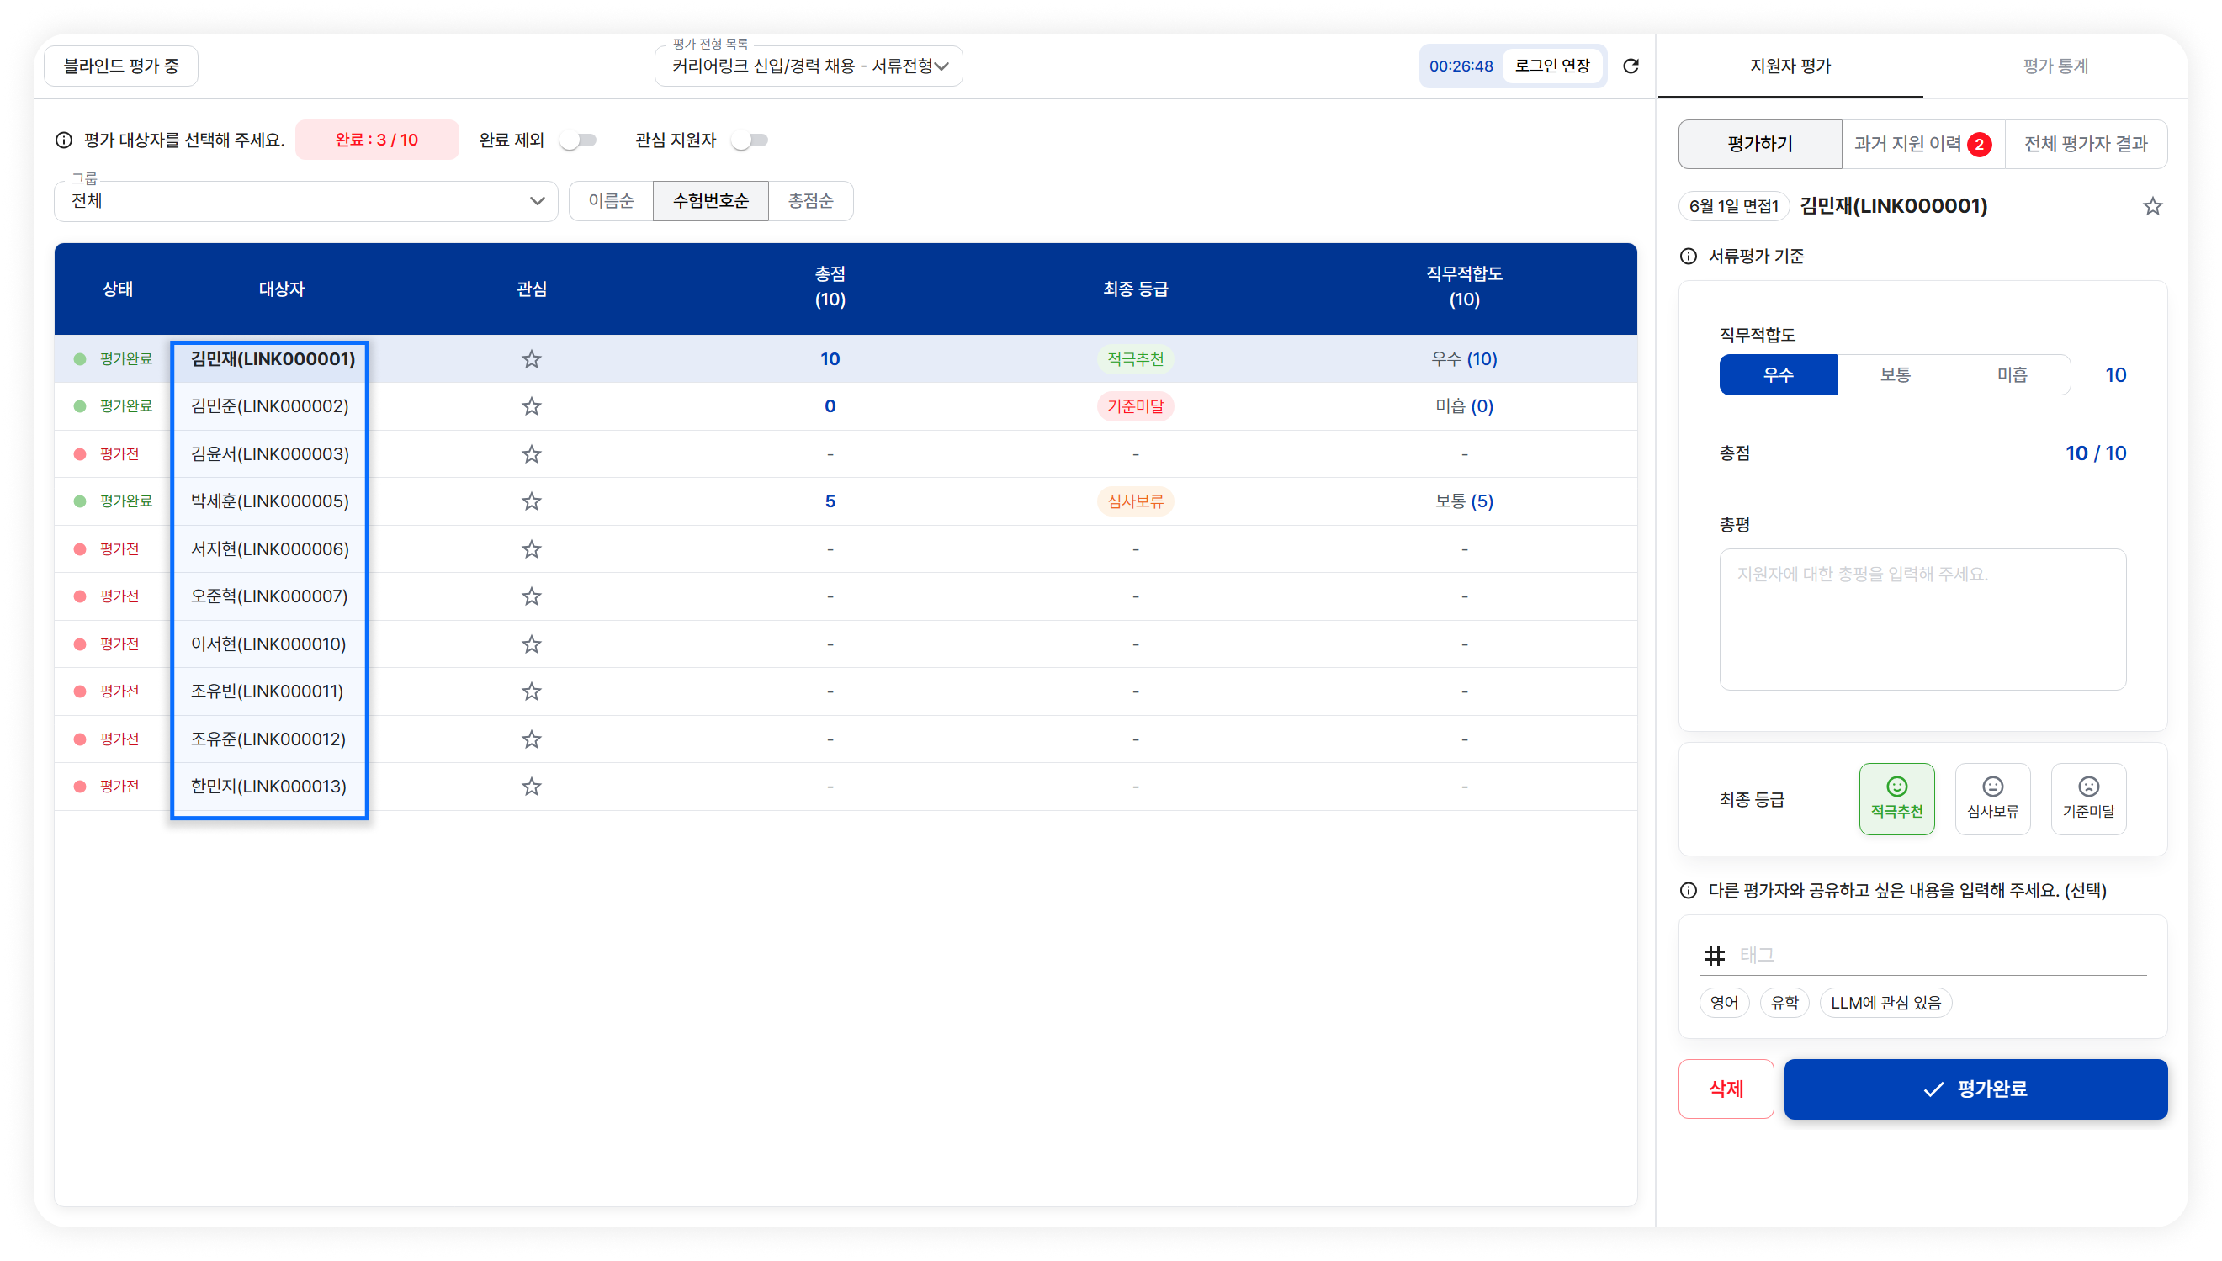The height and width of the screenshot is (1261, 2222).
Task: Select applicant 박세훈(LINK000005)
Action: click(x=269, y=501)
